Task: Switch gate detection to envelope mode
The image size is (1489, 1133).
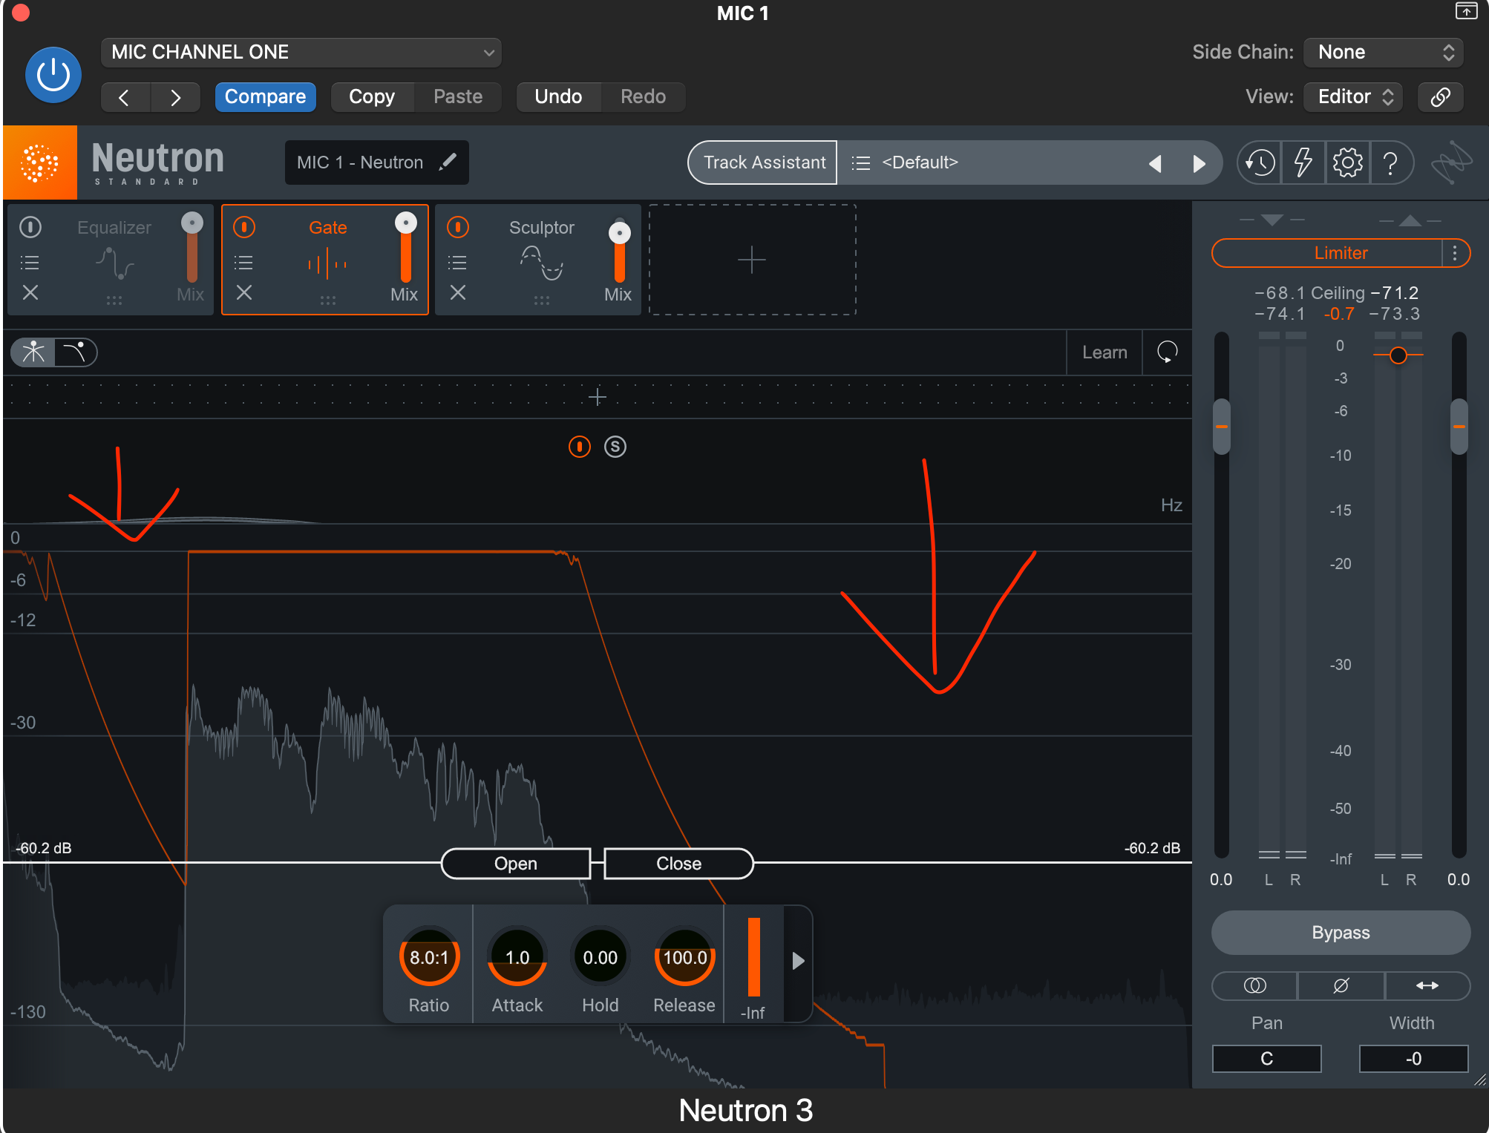Action: 76,352
